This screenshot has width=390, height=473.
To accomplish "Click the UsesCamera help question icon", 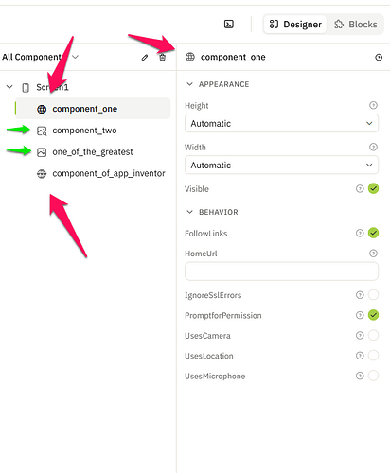I will [x=360, y=335].
